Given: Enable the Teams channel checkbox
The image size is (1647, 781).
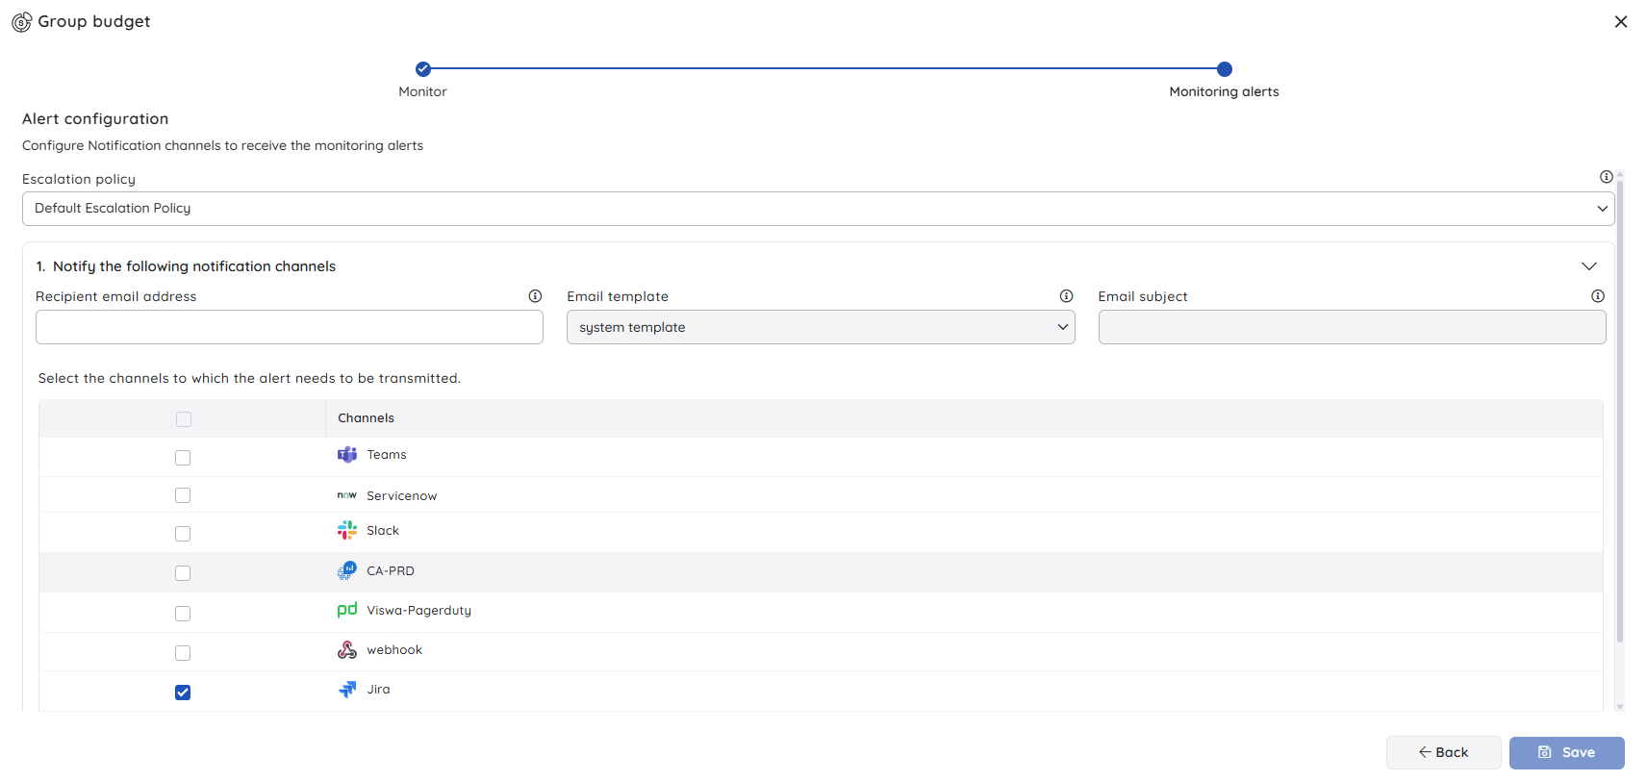Looking at the screenshot, I should (183, 458).
